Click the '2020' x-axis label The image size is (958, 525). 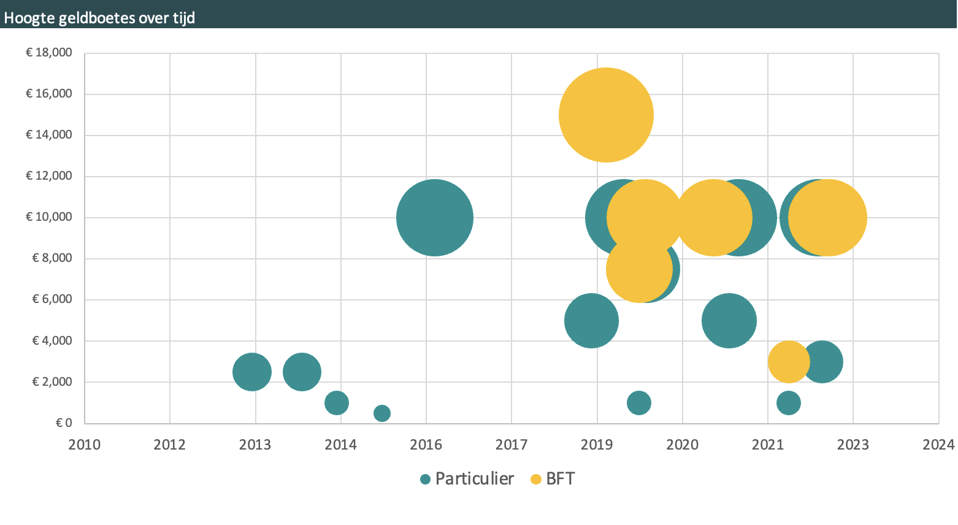point(683,445)
